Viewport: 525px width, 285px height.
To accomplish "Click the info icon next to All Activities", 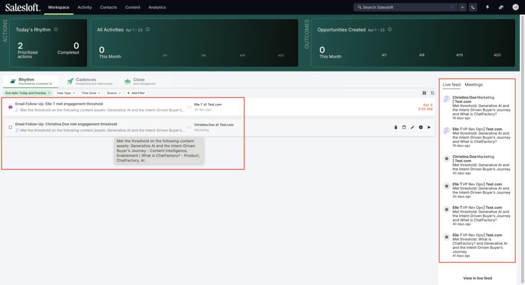I will 148,29.
